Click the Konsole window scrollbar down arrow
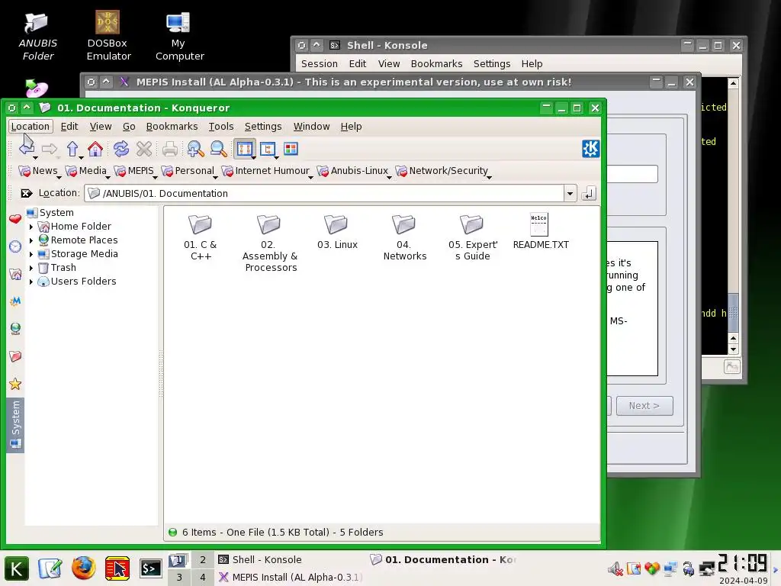This screenshot has width=781, height=586. click(733, 349)
